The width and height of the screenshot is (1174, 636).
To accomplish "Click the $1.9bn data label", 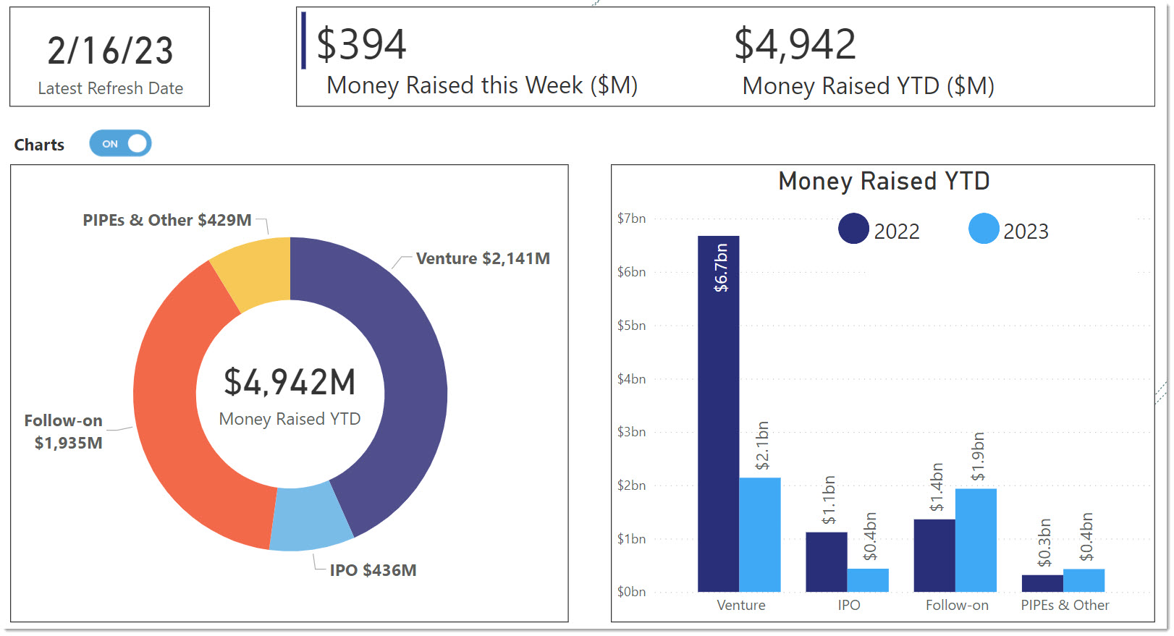I will coord(978,457).
